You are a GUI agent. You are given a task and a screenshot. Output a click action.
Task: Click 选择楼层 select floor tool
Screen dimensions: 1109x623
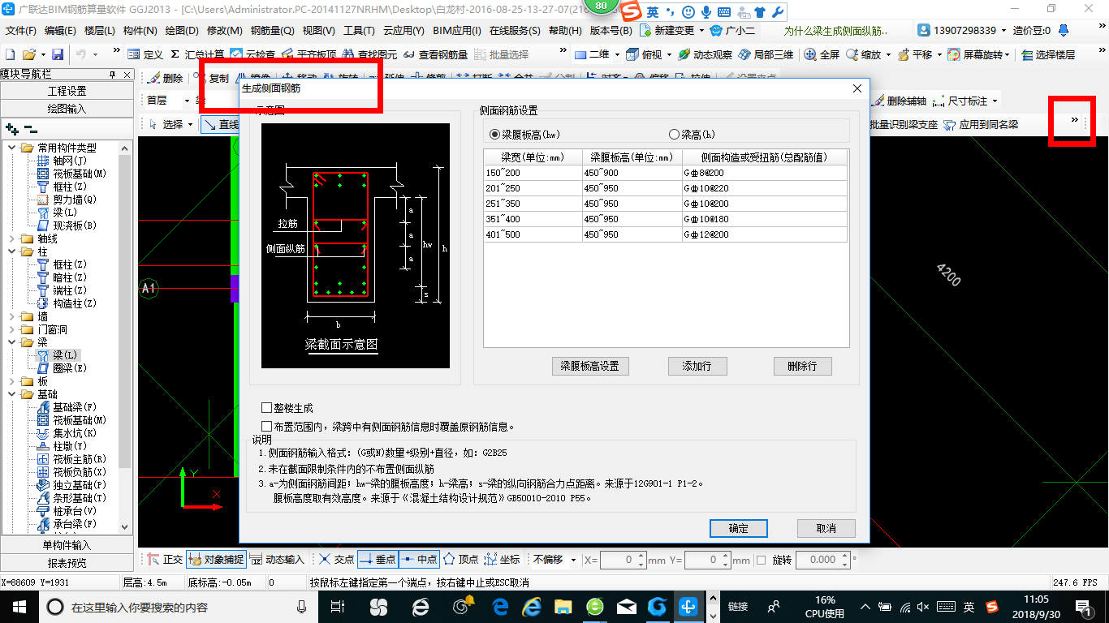point(1048,54)
